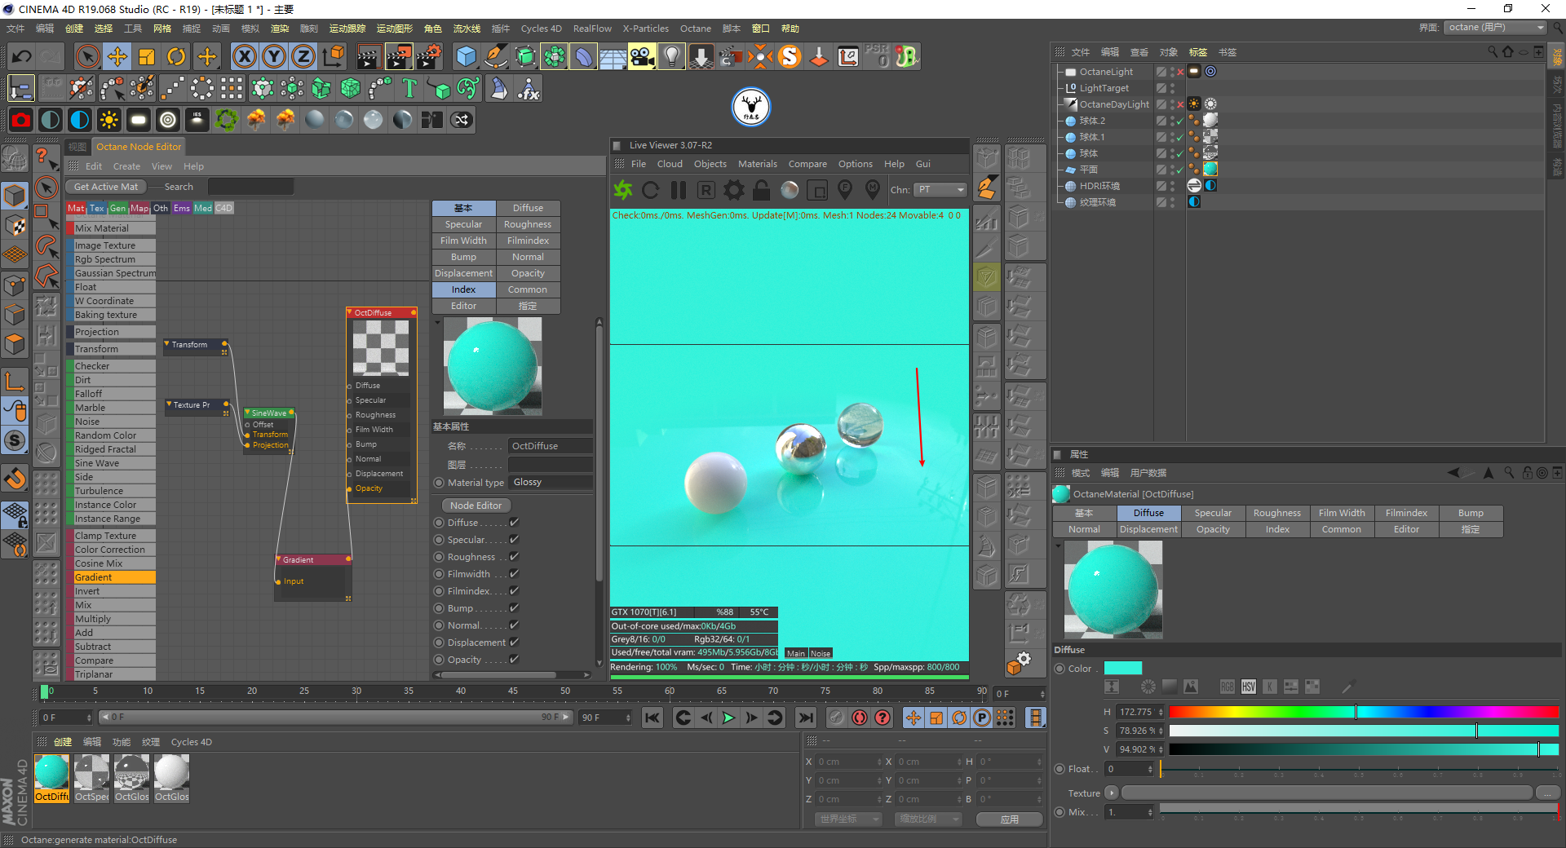This screenshot has height=848, width=1566.
Task: Toggle the Live Viewer resolution lock
Action: [762, 190]
